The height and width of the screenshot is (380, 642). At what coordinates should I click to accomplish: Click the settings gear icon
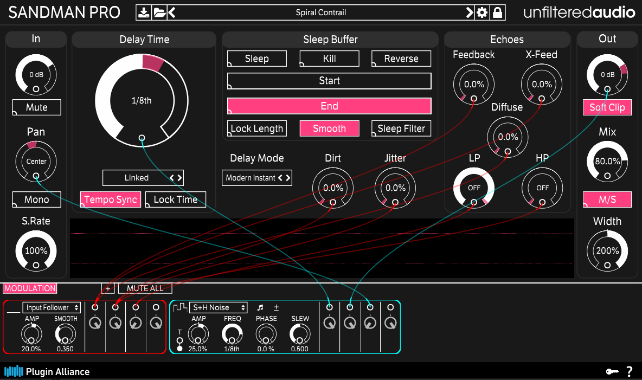pyautogui.click(x=482, y=12)
